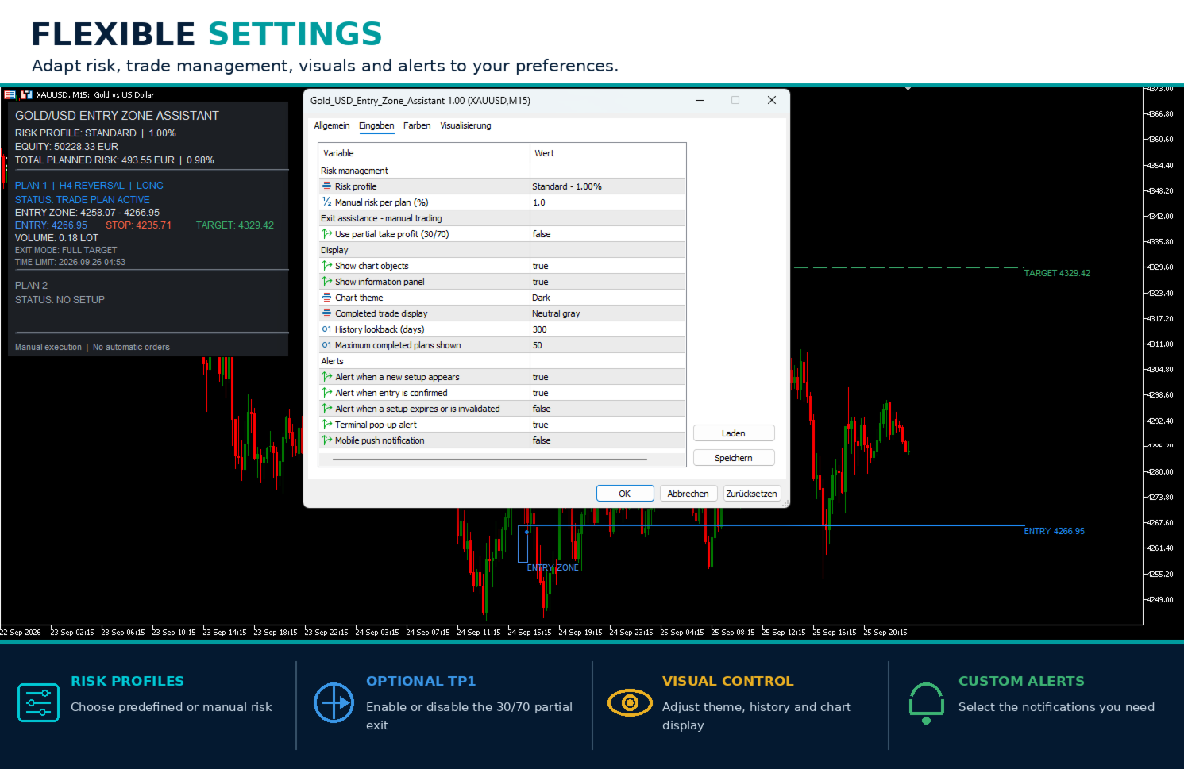Screen dimensions: 1184x769
Task: Click the Laden button
Action: pos(734,433)
